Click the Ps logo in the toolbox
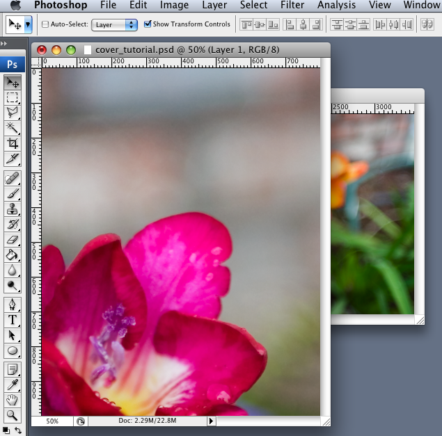The height and width of the screenshot is (436, 442). pyautogui.click(x=13, y=65)
